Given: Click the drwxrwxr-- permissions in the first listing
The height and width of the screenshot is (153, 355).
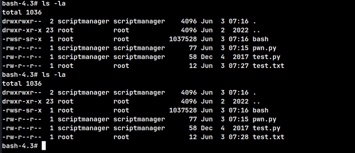Looking at the screenshot, I should pos(22,21).
